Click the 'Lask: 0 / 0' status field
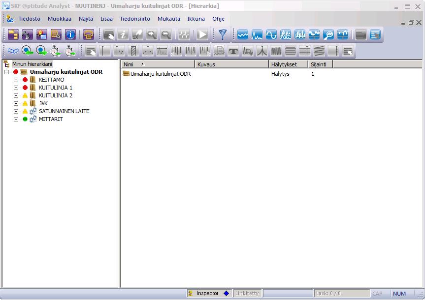The height and width of the screenshot is (300, 425). click(342, 293)
